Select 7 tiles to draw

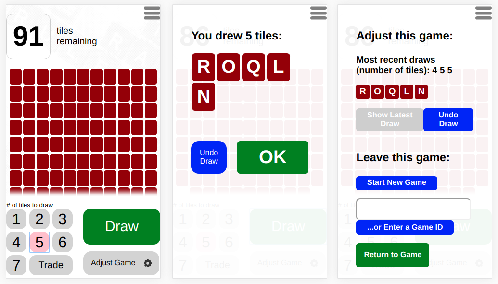(x=16, y=265)
